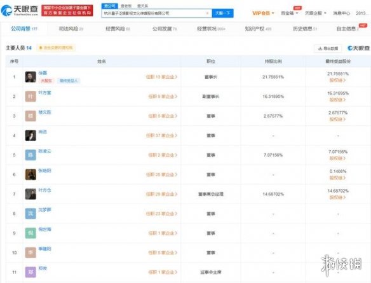Image resolution: width=371 pixels, height=283 pixels.
Task: Open 股权链 under 14.68702% in row 7
Action: [337, 197]
